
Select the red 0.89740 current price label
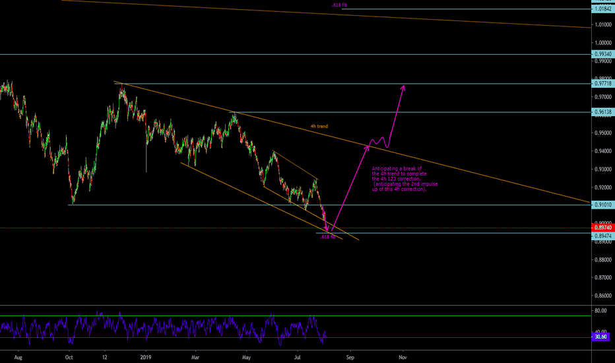point(603,228)
